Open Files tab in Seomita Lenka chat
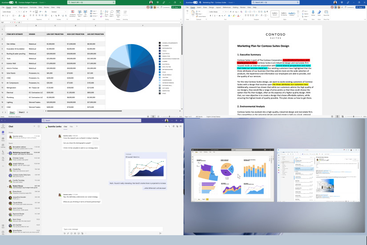Screen dimensions: 367x245 pos(71,127)
